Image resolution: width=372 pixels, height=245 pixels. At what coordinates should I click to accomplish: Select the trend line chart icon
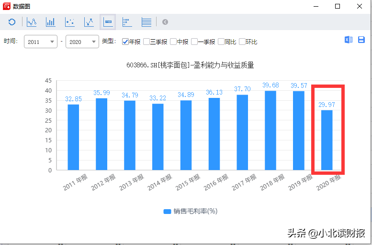(89, 22)
